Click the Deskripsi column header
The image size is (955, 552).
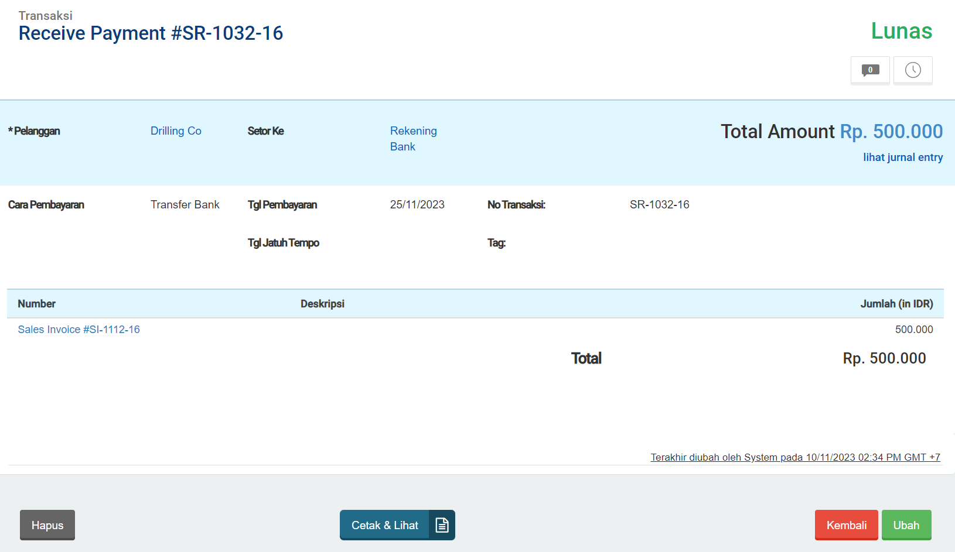point(322,304)
